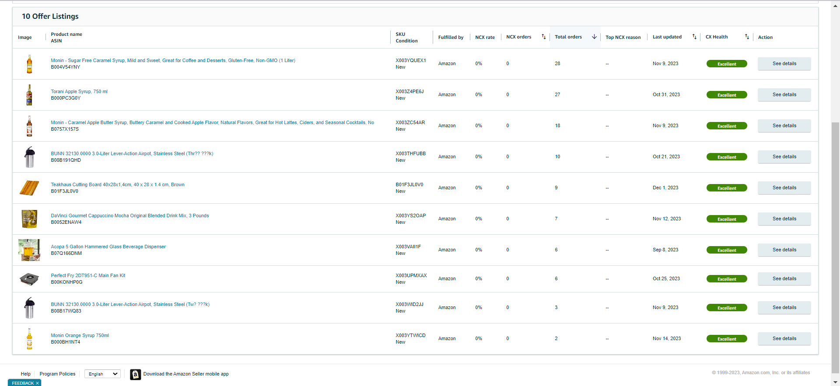
Task: Click Monin Sugar Free Caramel bottle thumbnail
Action: pos(29,64)
